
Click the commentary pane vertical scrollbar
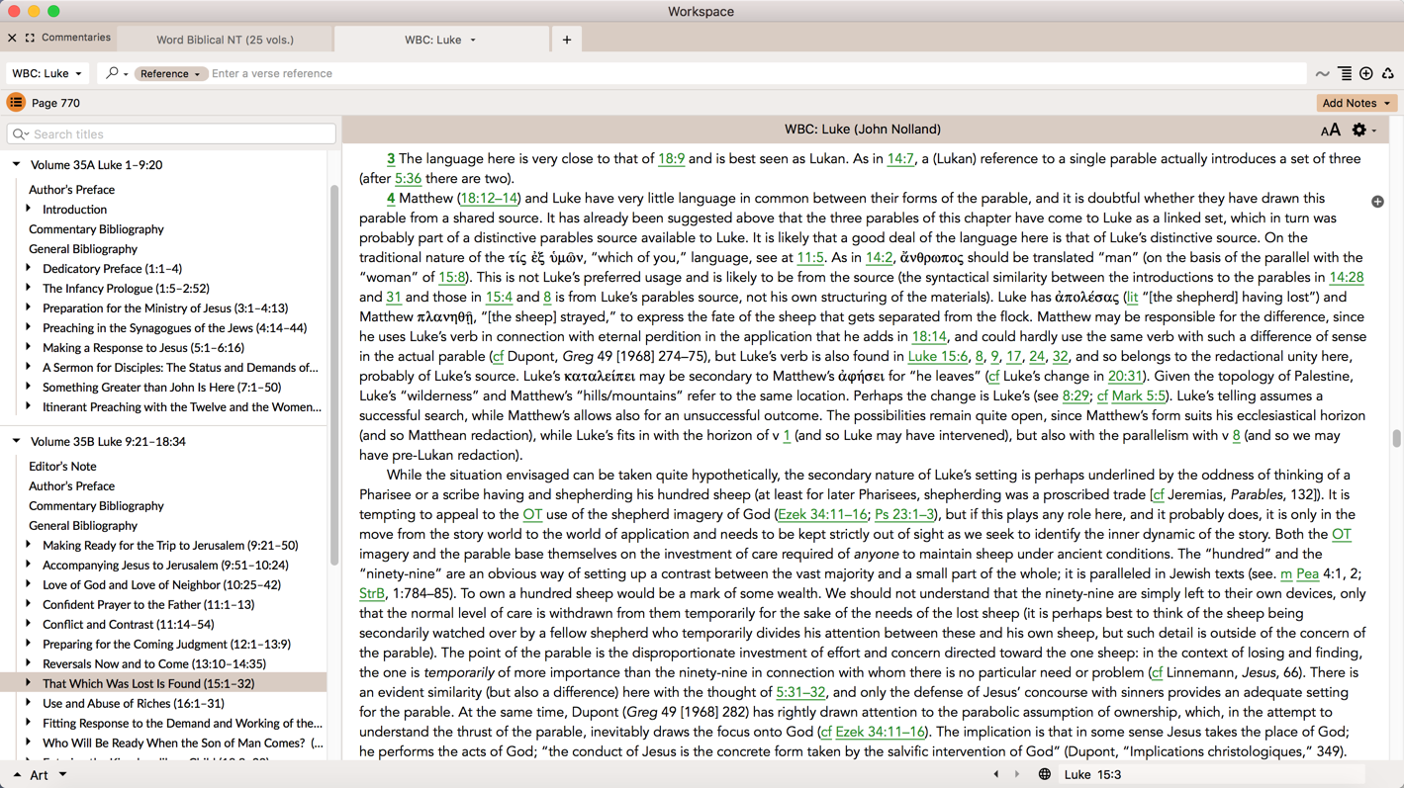tap(1396, 439)
